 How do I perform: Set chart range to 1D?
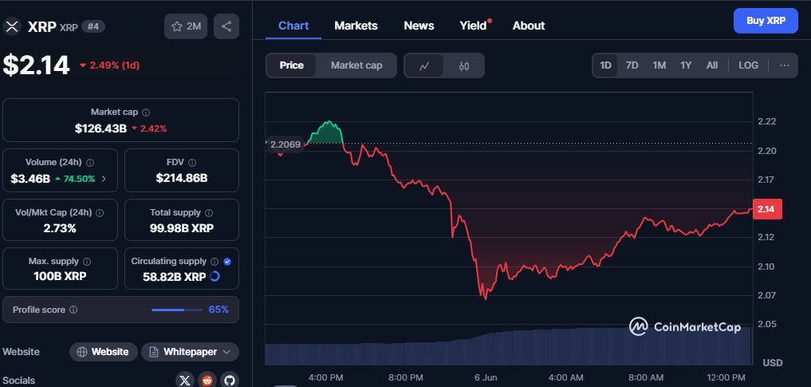pyautogui.click(x=605, y=65)
